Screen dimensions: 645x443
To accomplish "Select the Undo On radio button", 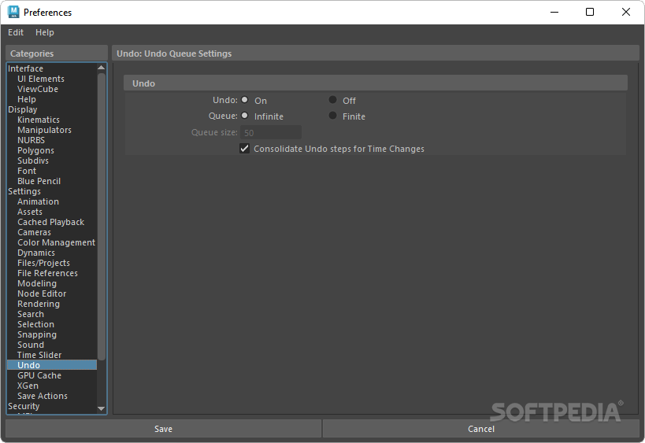I will (x=245, y=100).
